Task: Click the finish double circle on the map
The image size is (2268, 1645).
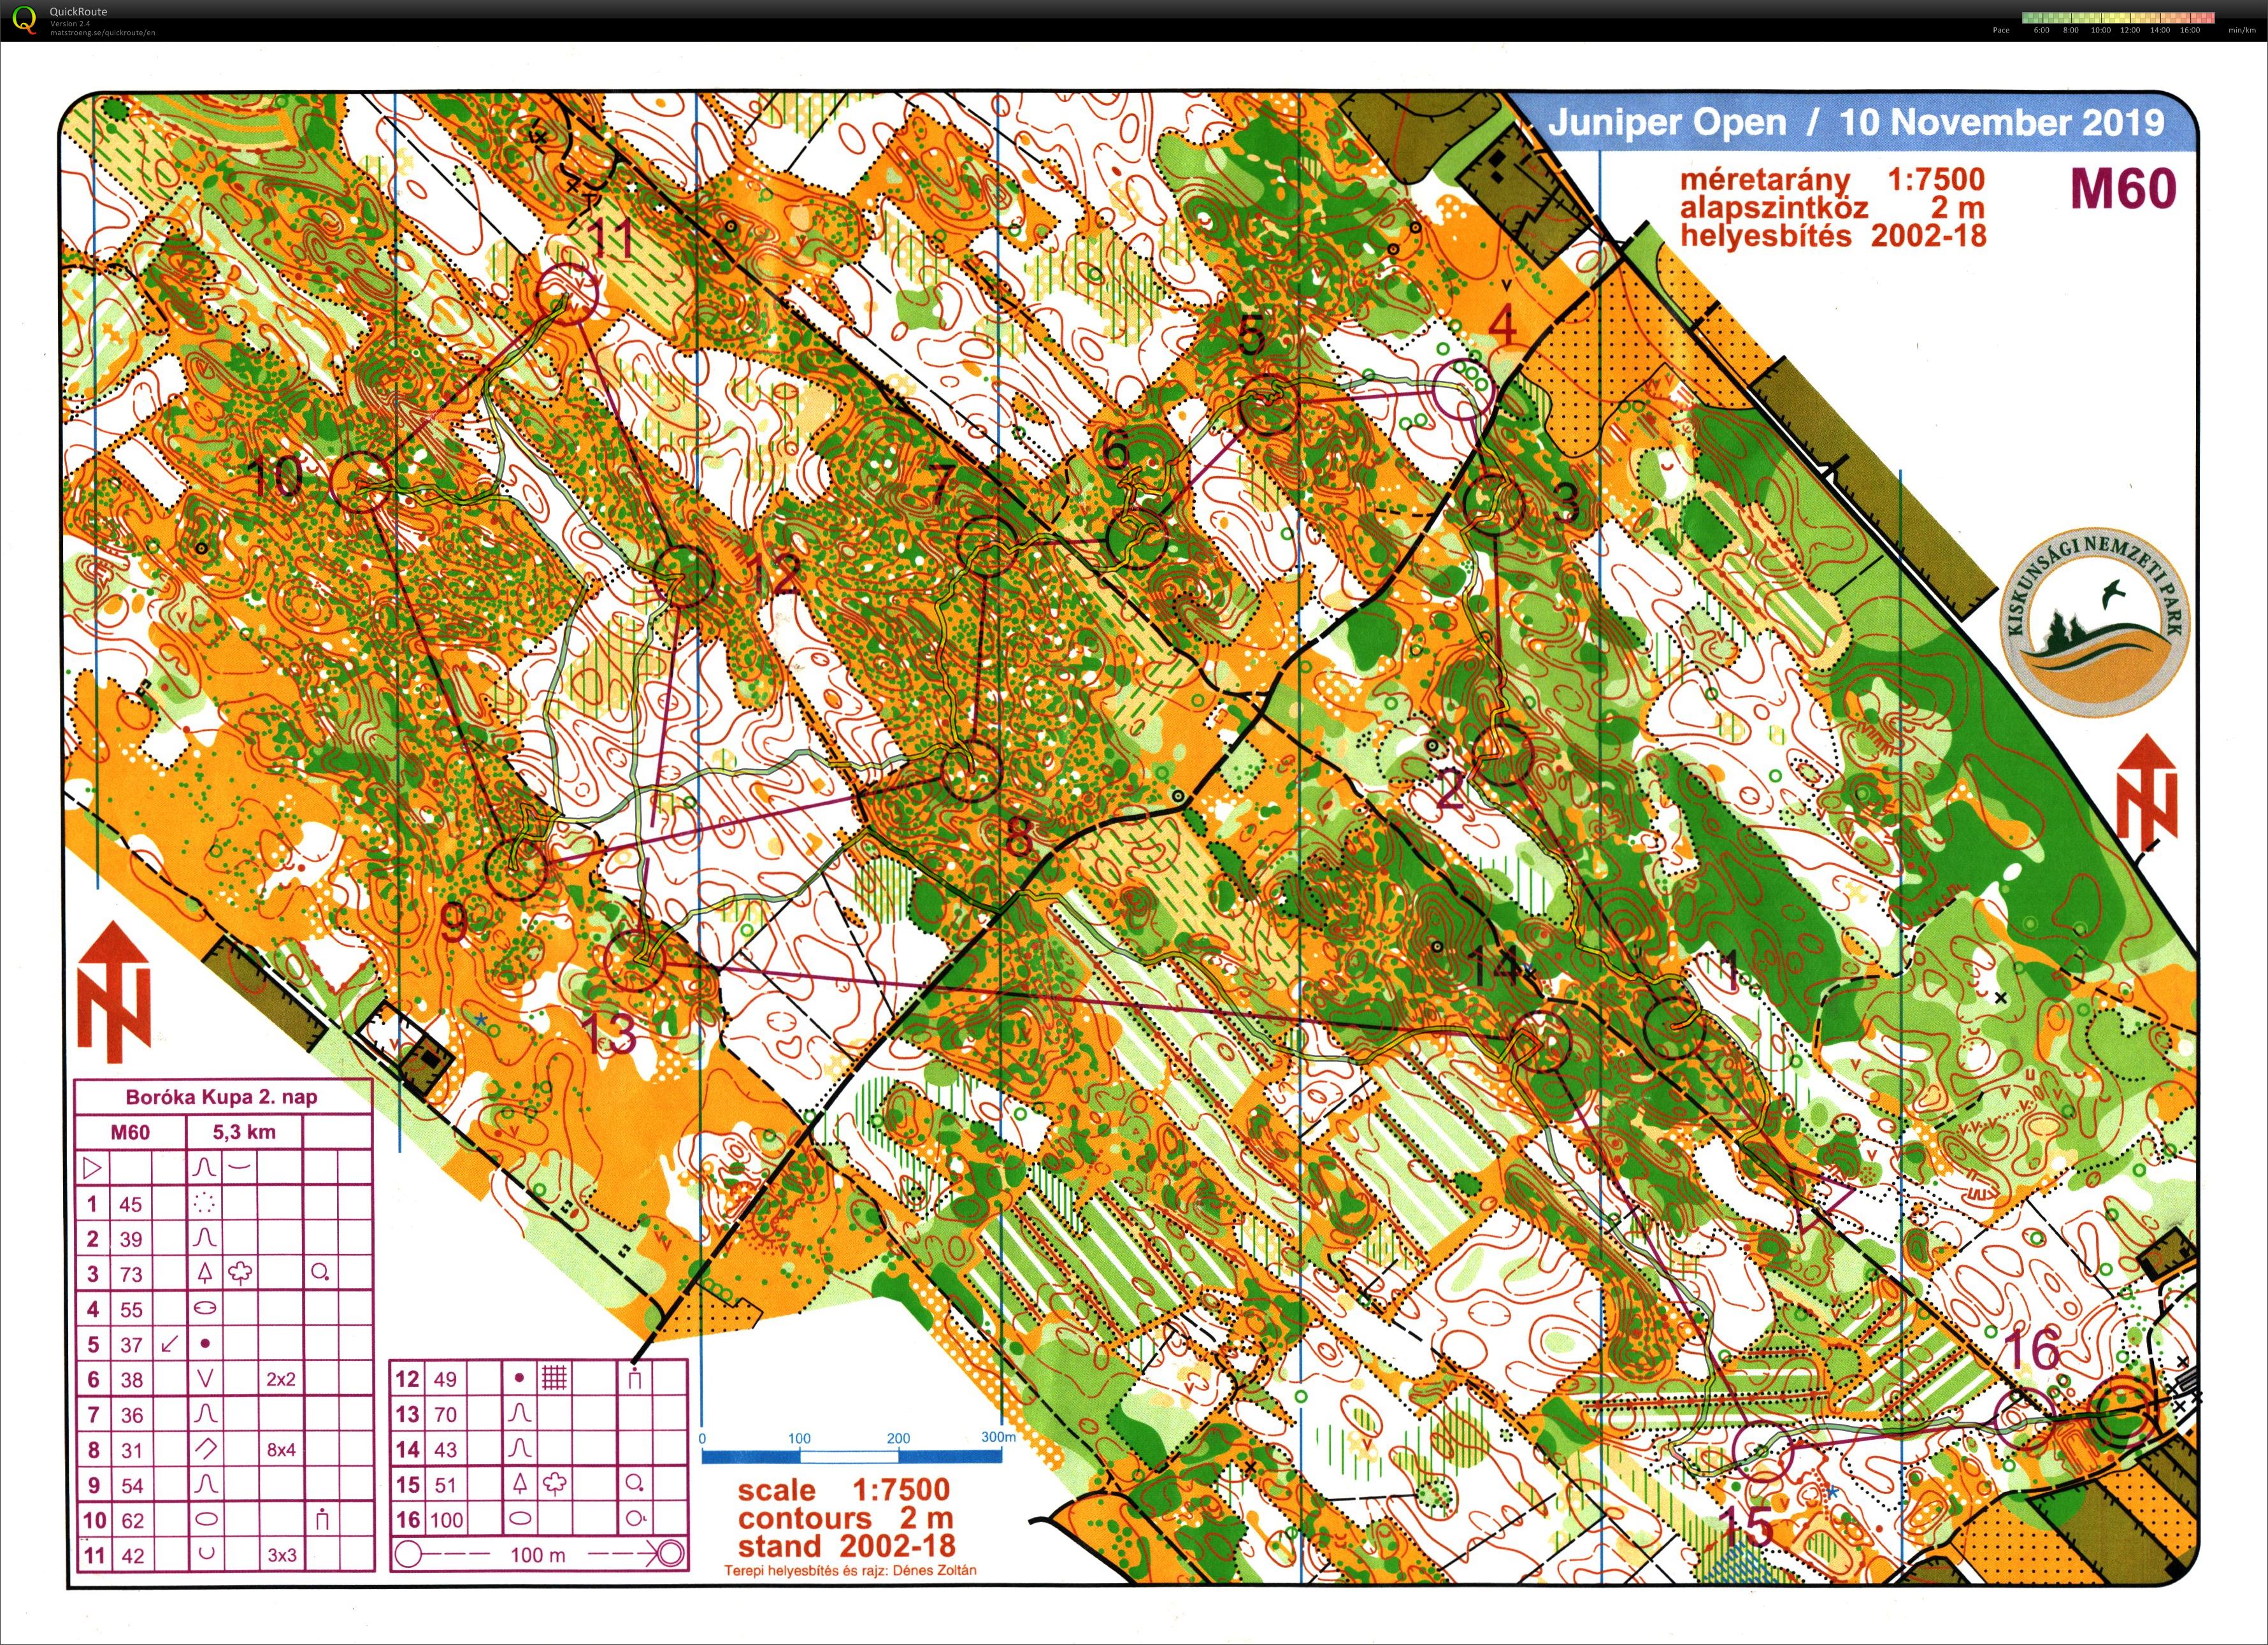Action: (x=2120, y=1412)
